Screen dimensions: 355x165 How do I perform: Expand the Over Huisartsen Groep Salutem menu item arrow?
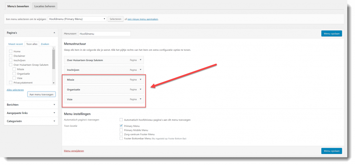click(140, 60)
